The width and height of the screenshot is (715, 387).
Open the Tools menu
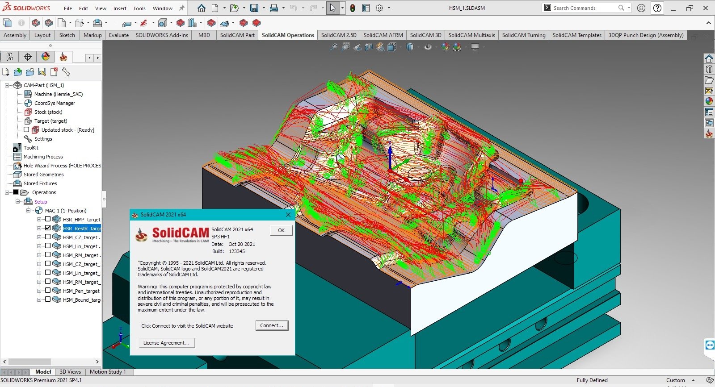pos(139,8)
